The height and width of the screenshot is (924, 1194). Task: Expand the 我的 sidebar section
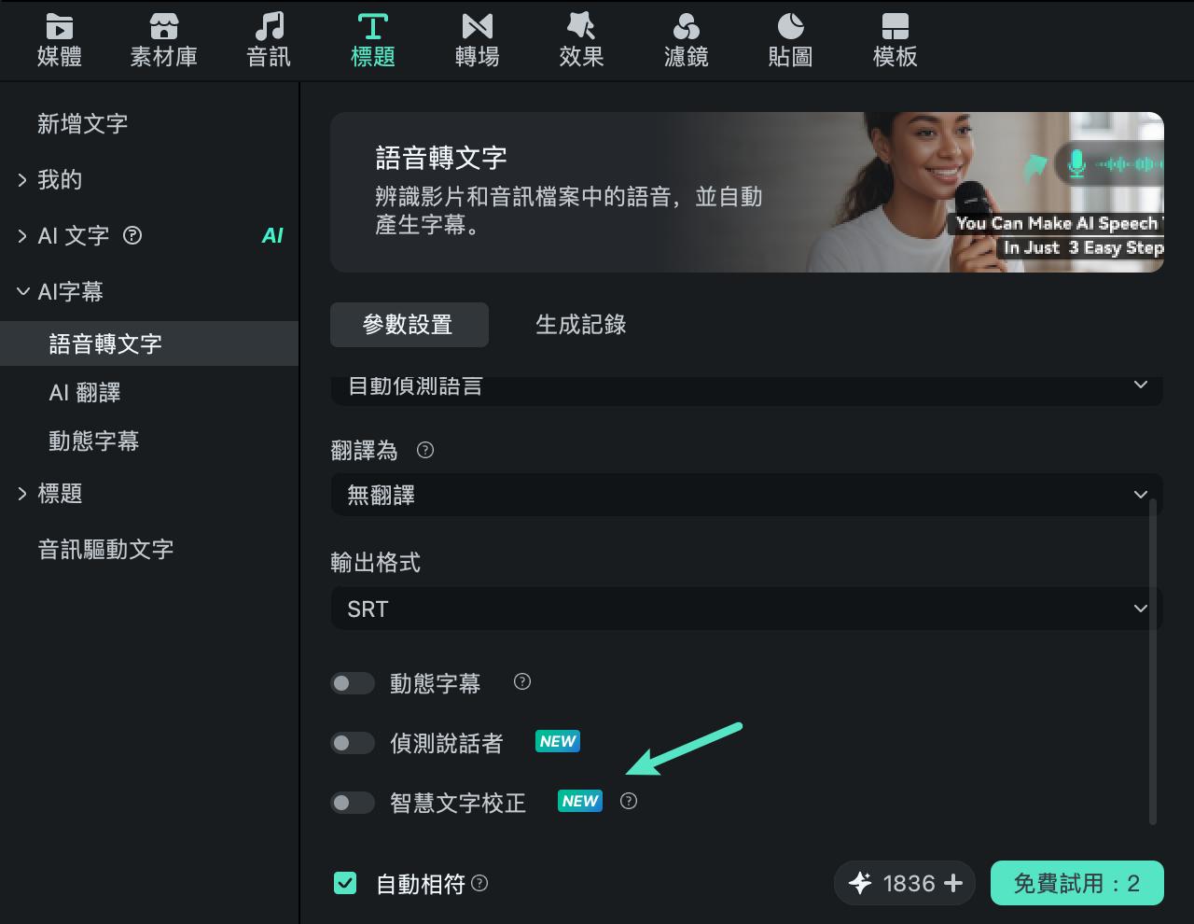[x=22, y=180]
